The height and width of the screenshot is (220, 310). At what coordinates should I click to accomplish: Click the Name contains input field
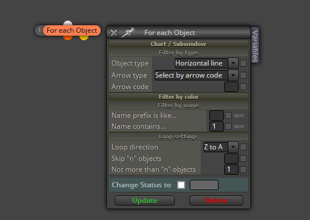coord(216,126)
